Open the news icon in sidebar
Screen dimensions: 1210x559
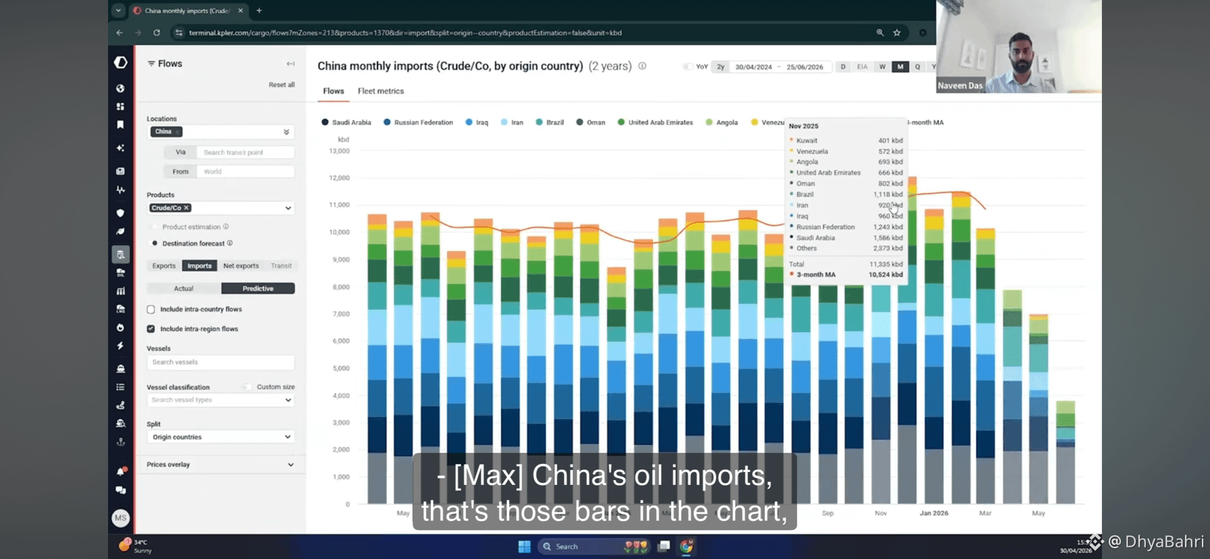120,171
